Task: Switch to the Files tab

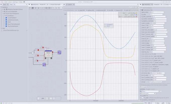Action: 11,5
